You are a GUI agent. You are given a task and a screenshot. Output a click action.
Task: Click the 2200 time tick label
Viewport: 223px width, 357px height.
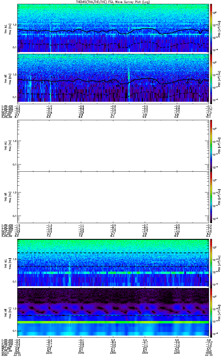click(18, 352)
